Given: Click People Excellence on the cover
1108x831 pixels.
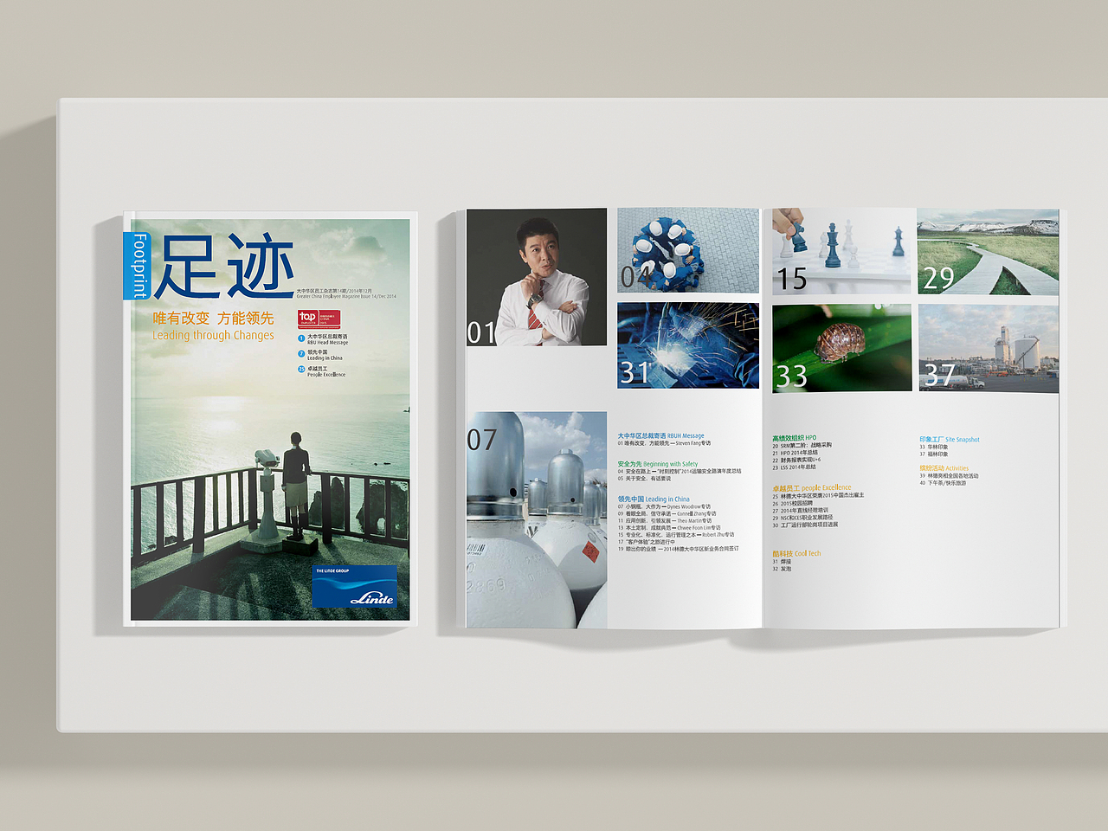Looking at the screenshot, I should pos(326,375).
